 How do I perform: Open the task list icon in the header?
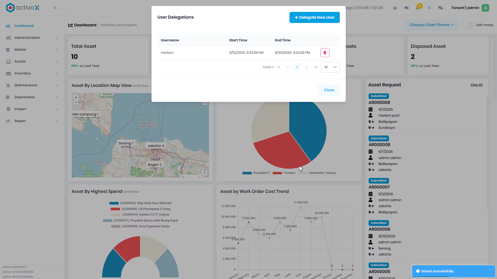click(x=429, y=8)
